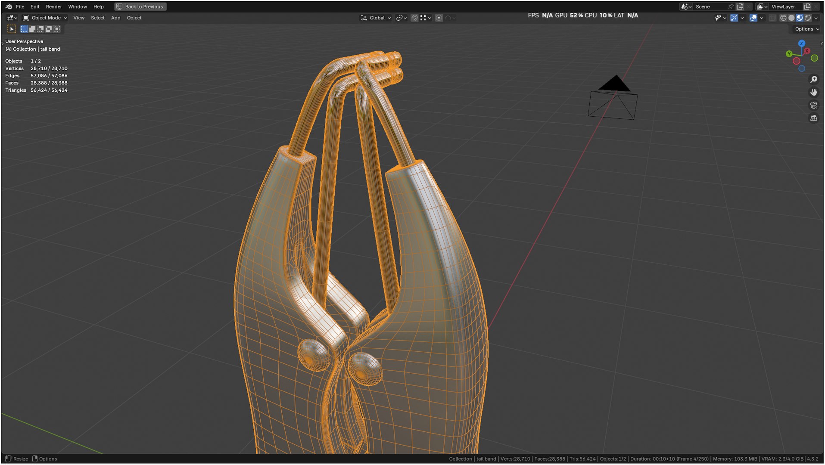Open the Object Mode dropdown

pyautogui.click(x=45, y=18)
